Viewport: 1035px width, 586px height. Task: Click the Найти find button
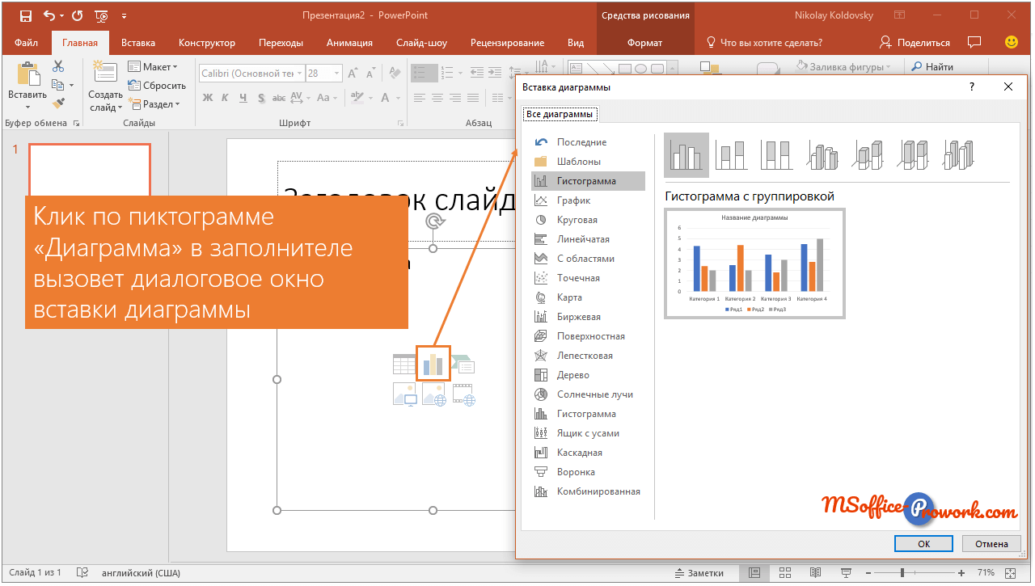pos(932,67)
